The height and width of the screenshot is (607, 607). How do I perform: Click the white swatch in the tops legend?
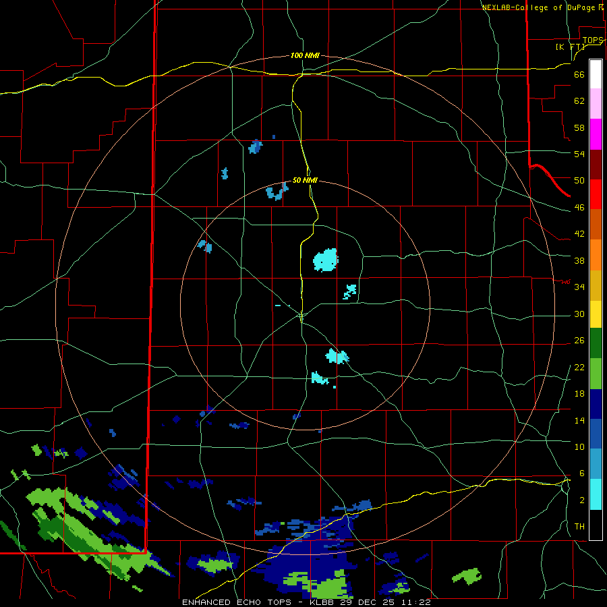point(596,74)
